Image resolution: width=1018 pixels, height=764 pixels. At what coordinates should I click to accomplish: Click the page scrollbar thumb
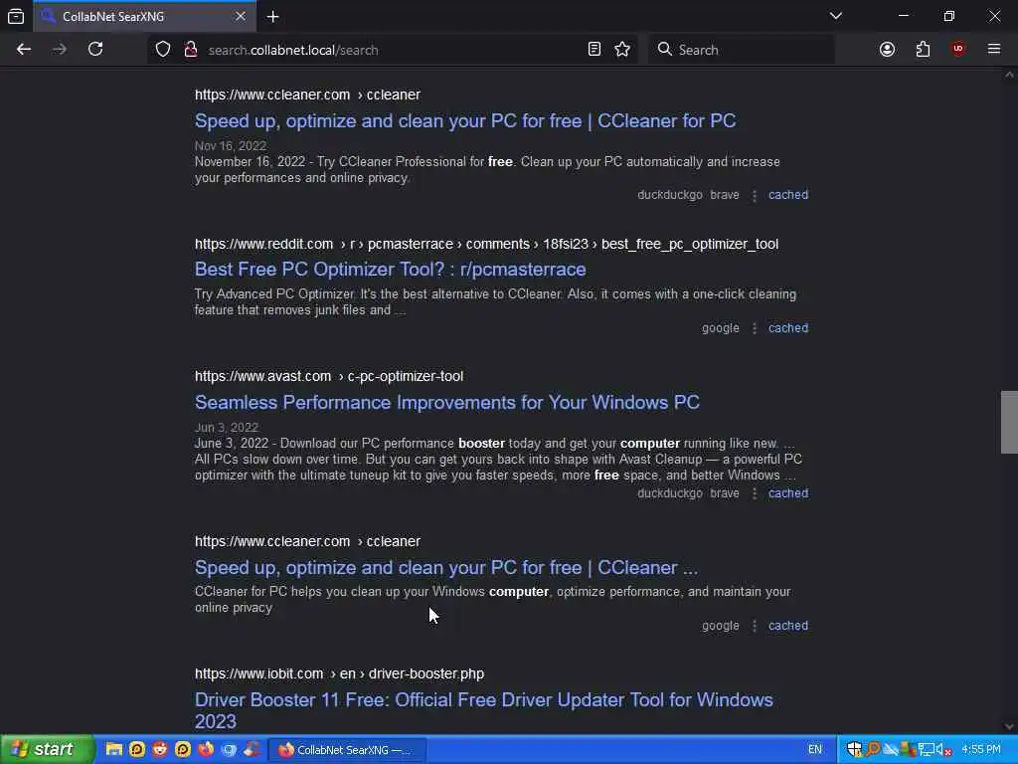pos(1009,422)
